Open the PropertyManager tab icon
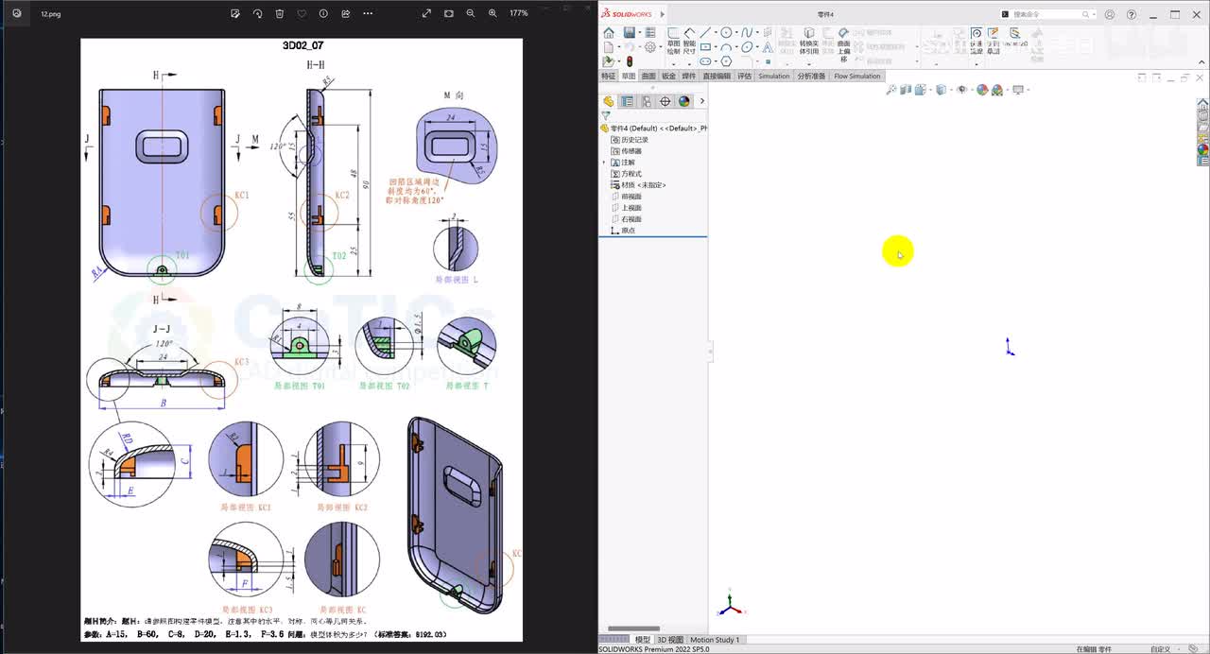The image size is (1210, 654). point(627,101)
